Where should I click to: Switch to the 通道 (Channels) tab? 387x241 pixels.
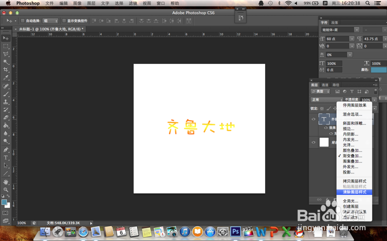point(325,85)
